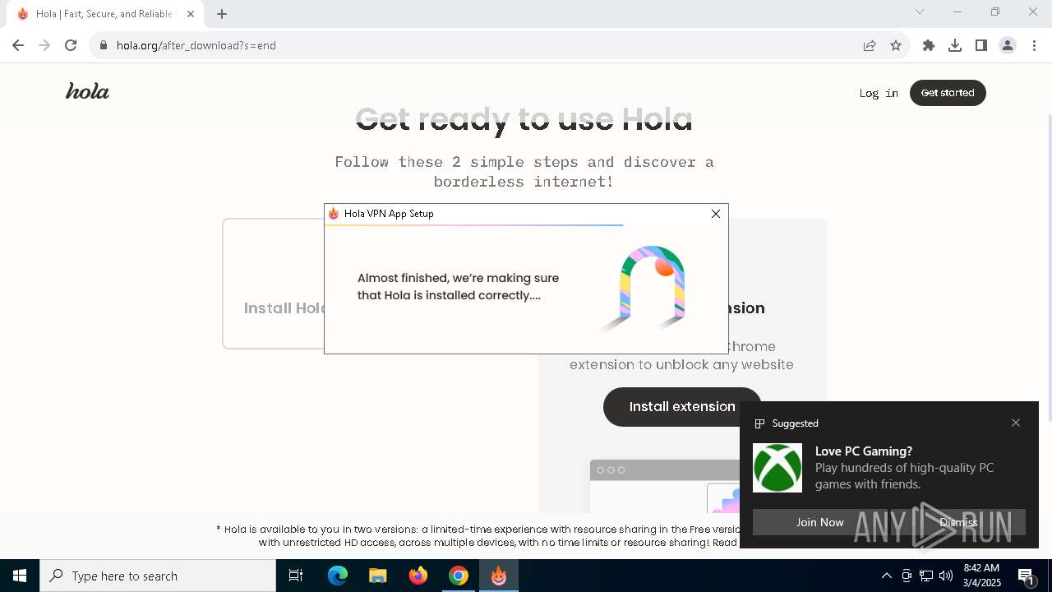Open Chrome profile avatar

[1008, 45]
